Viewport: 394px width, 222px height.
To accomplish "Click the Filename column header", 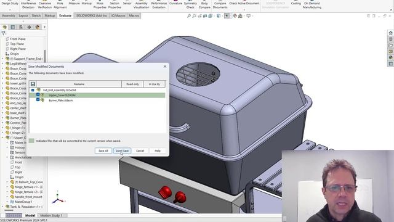I will (79, 84).
